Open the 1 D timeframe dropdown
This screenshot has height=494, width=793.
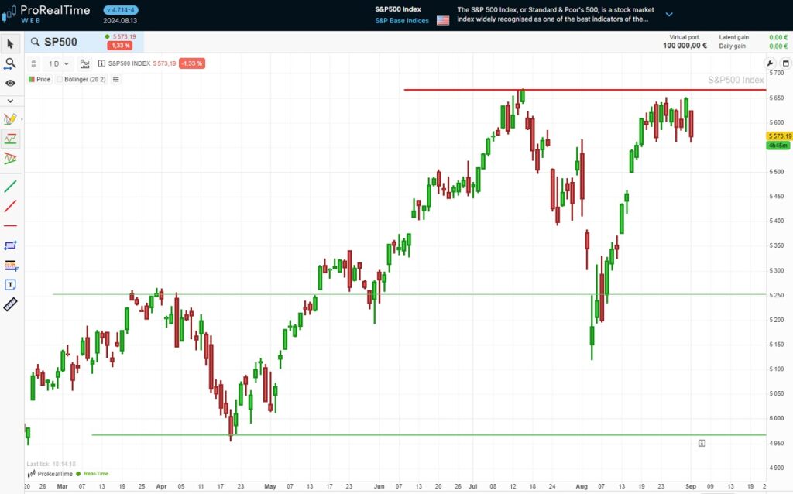pyautogui.click(x=57, y=63)
